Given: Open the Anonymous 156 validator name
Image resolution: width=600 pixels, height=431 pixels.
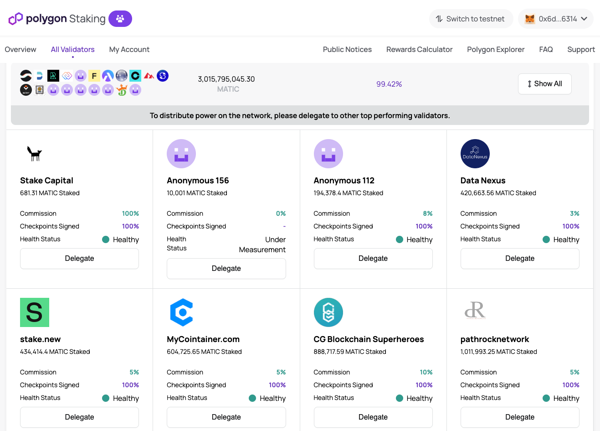Looking at the screenshot, I should coord(198,181).
